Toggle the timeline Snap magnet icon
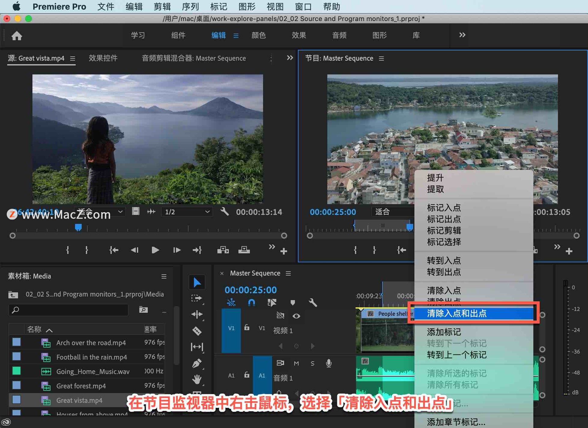 pos(251,303)
